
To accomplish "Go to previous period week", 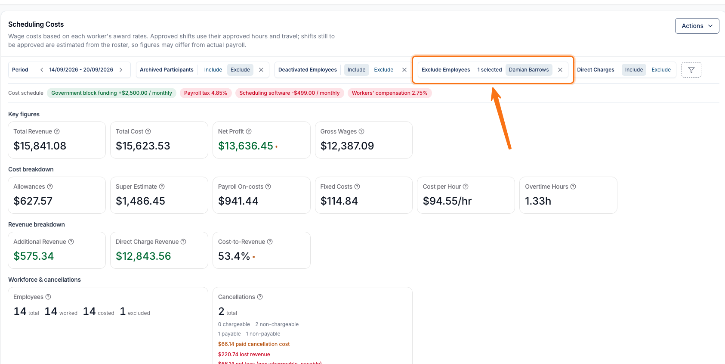I will [x=42, y=70].
